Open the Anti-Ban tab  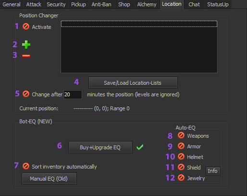pyautogui.click(x=101, y=4)
